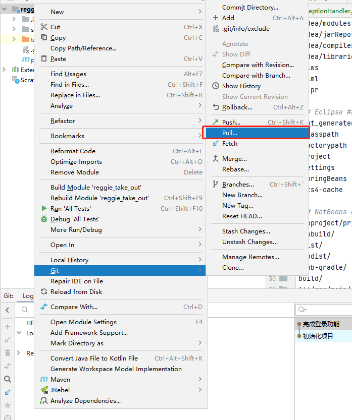
Task: Choose Find Usages menu item
Action: (x=121, y=74)
